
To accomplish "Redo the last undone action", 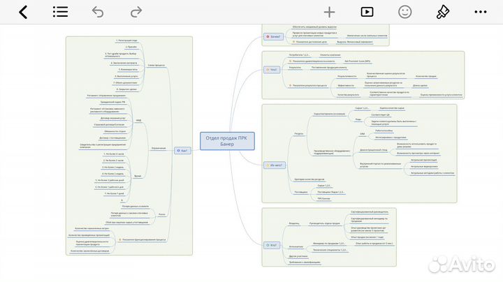I will pyautogui.click(x=136, y=12).
